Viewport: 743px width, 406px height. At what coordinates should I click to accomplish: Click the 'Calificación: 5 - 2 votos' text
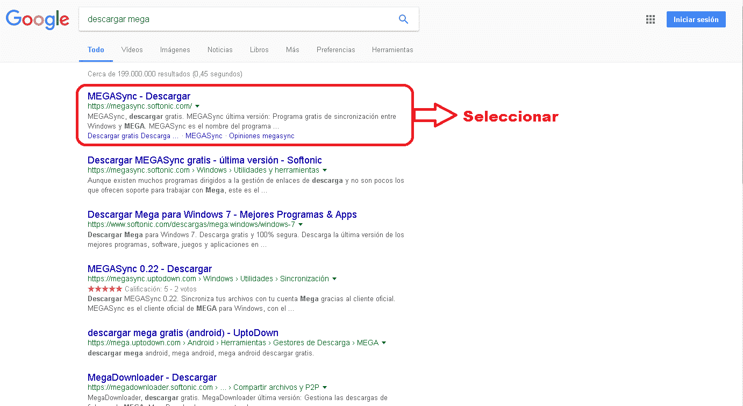pos(161,289)
